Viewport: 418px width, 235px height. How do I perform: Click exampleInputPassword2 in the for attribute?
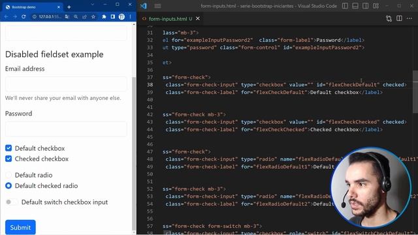pos(217,40)
